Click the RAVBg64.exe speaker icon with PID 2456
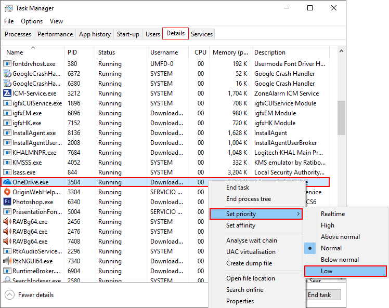 click(x=7, y=222)
